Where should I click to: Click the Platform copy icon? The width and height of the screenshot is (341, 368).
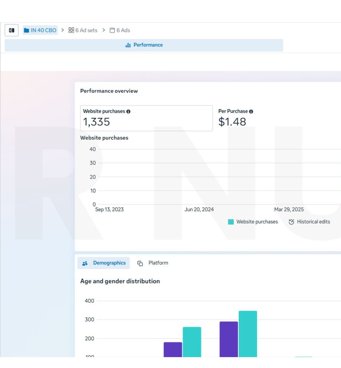(140, 263)
